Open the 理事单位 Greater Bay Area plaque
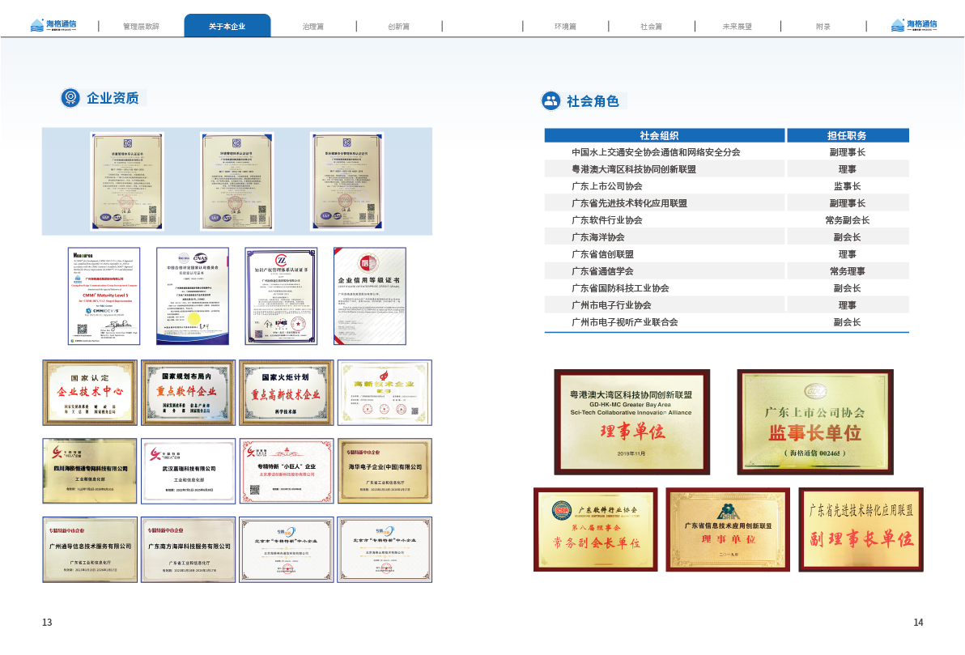 tap(631, 422)
